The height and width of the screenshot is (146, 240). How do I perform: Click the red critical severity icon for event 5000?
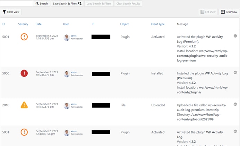click(24, 73)
